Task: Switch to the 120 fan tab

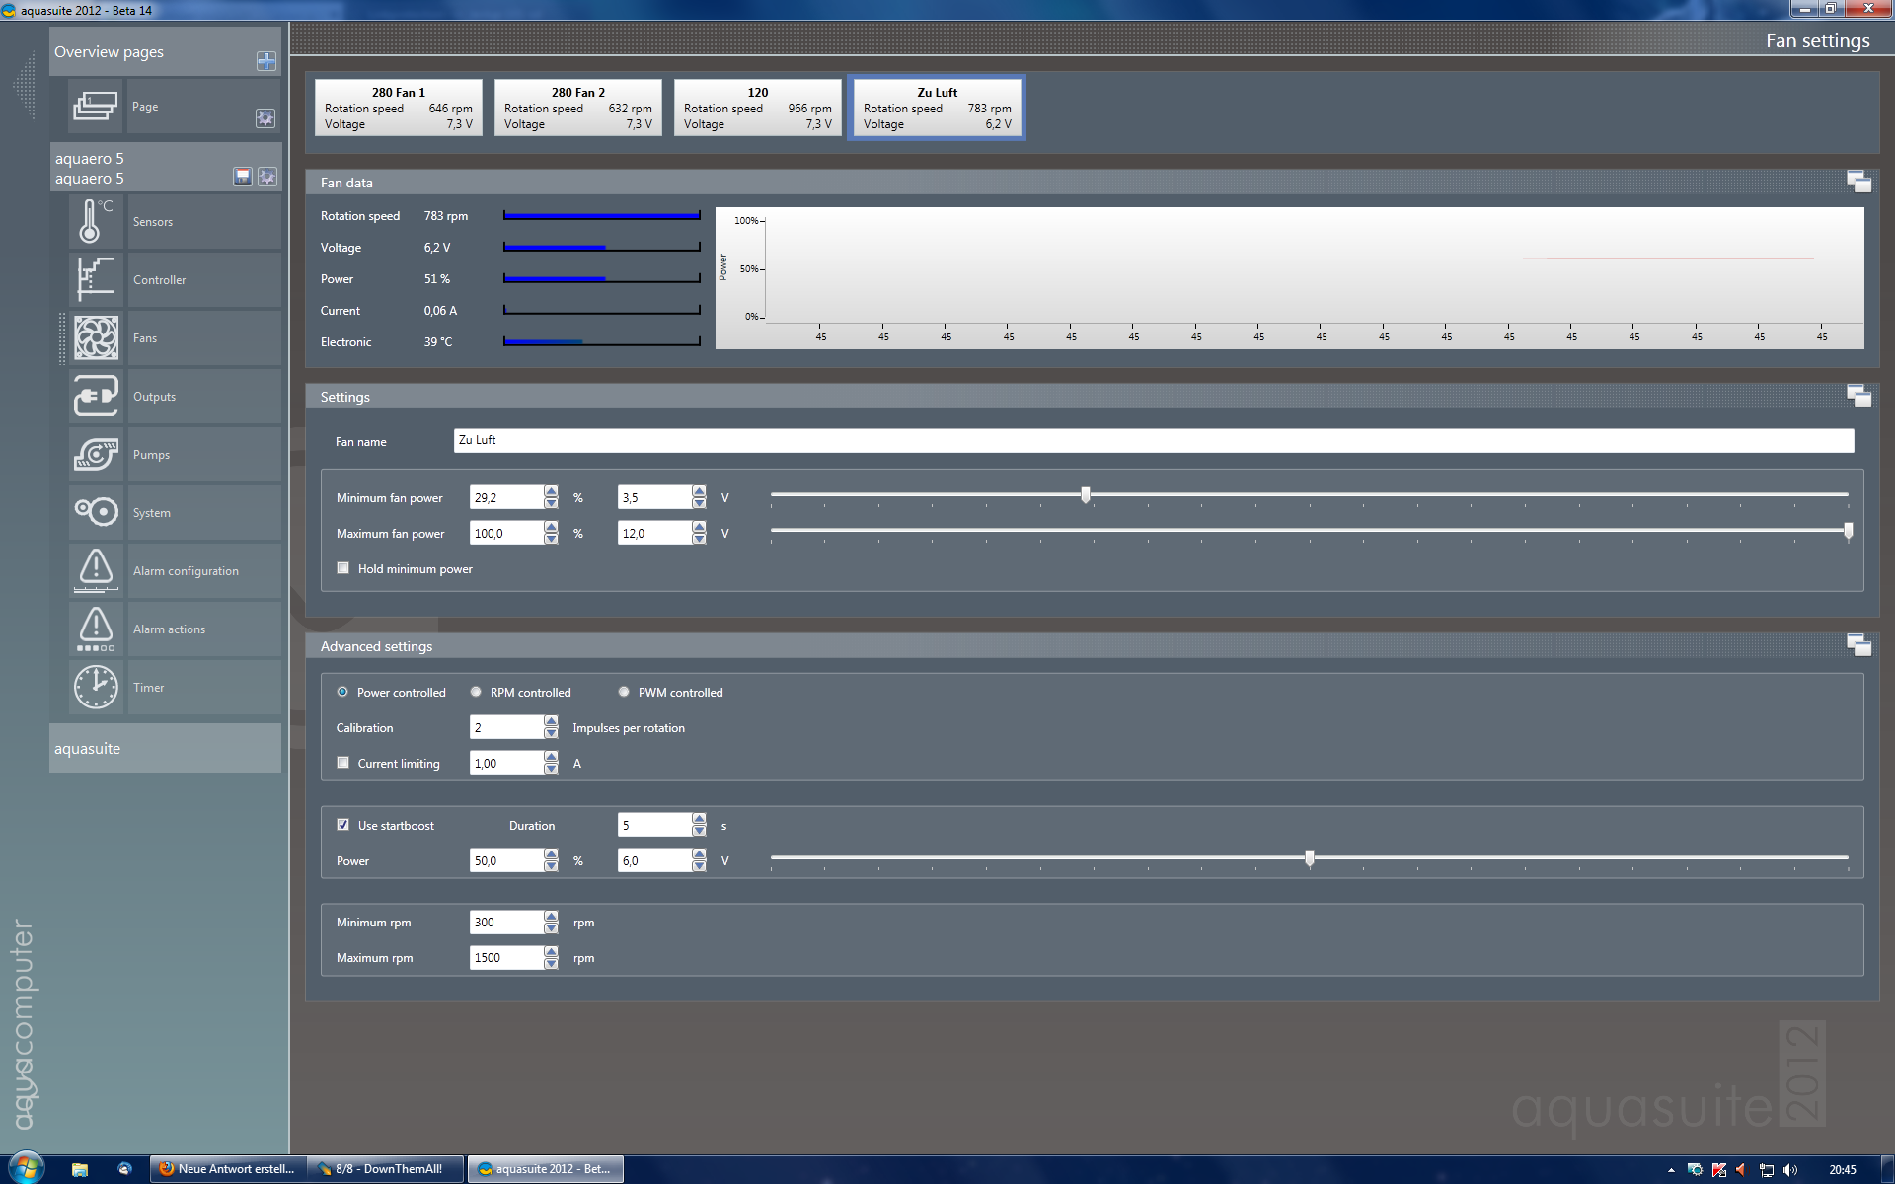Action: click(757, 108)
